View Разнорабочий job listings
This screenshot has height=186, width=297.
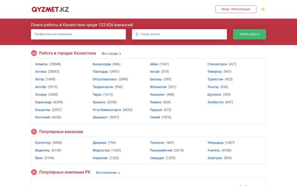pyautogui.click(x=161, y=150)
